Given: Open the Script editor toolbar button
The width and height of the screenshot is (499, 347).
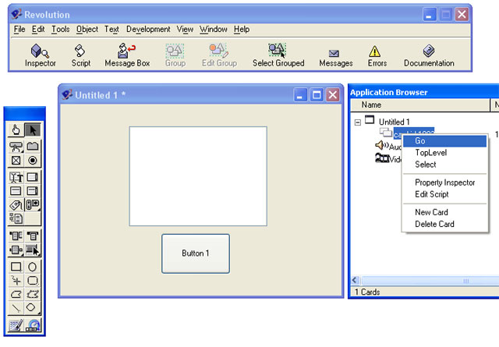Looking at the screenshot, I should point(81,55).
